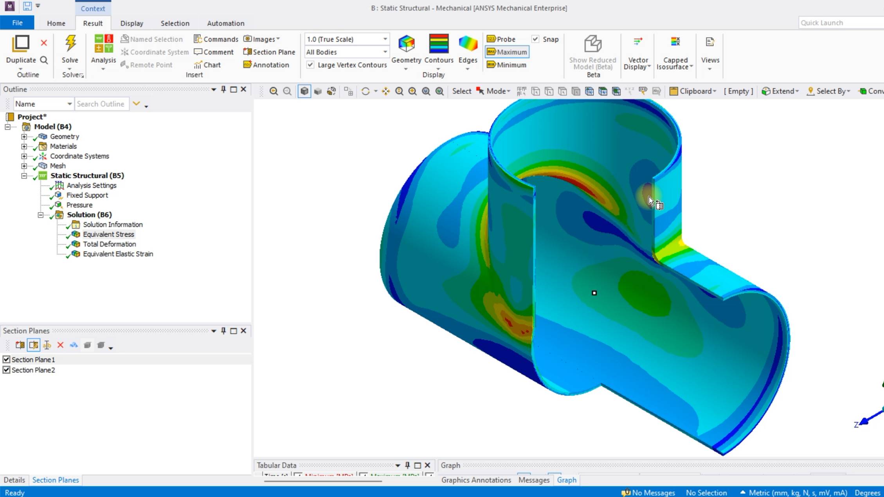Select Total Deformation in the tree
This screenshot has width=884, height=497.
point(109,244)
